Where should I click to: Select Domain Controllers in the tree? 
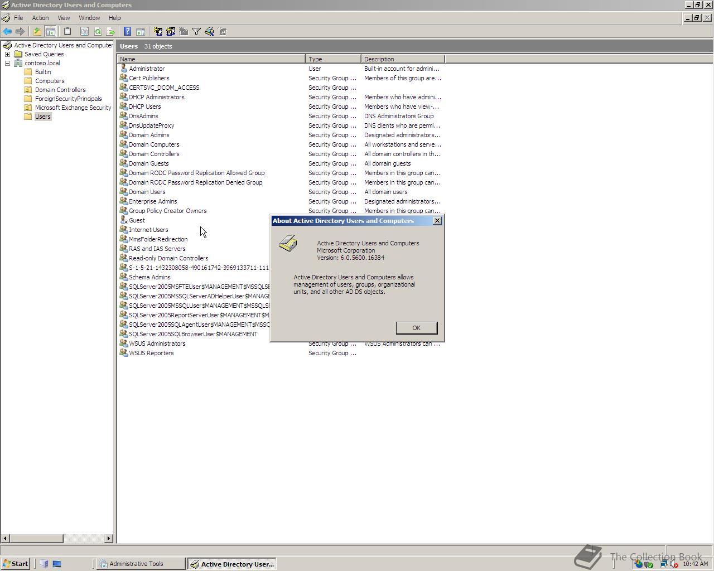[60, 90]
